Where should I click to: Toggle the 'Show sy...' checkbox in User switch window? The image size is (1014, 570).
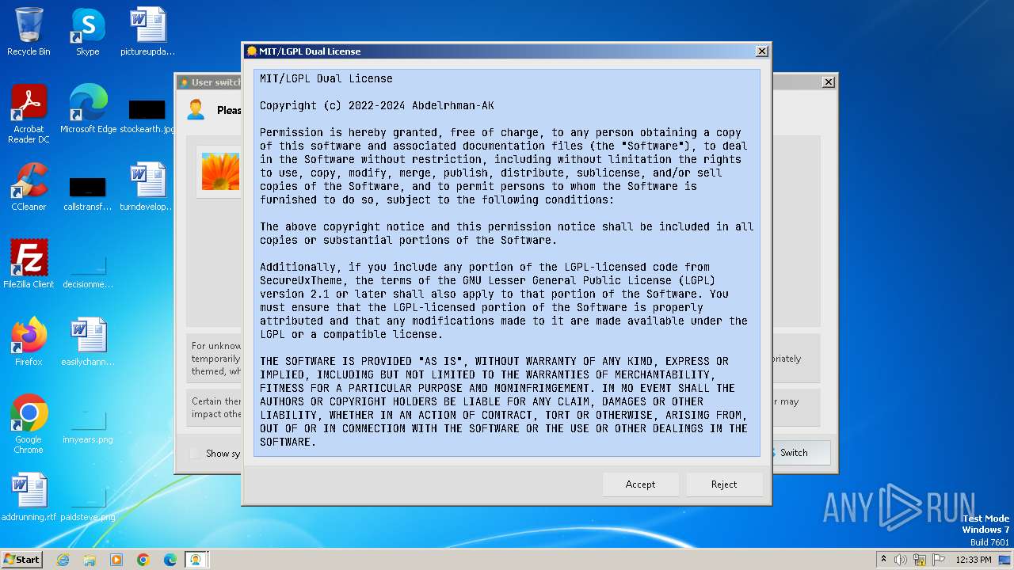196,454
